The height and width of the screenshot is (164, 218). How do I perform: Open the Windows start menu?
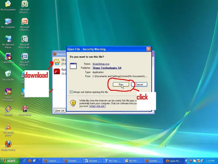(10, 161)
